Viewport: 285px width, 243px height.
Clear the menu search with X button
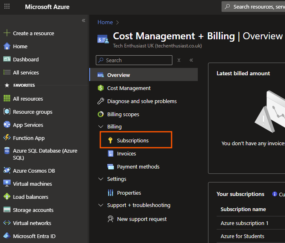(179, 60)
